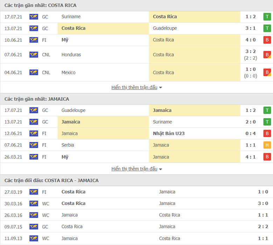Open the 1:2 score of Guadeloupe vs Jamaica
273x245 pixels.
(251, 110)
